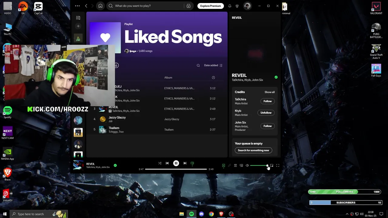Open the 'Date added' sort dropdown
This screenshot has height=218, width=388.
click(x=213, y=65)
